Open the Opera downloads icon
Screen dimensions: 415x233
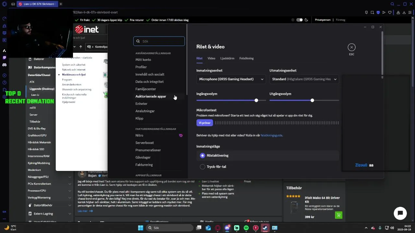[x=404, y=13]
